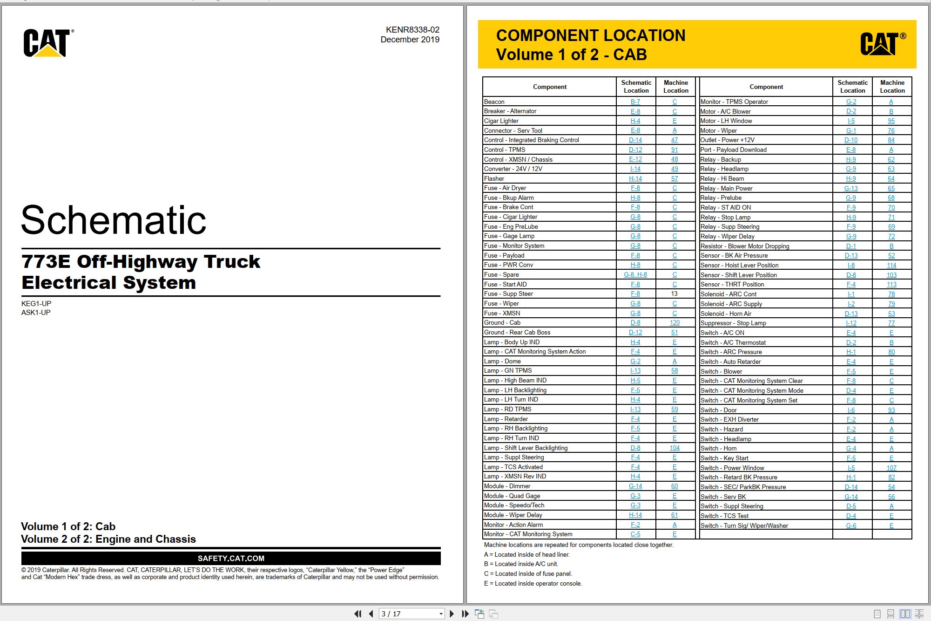
Task: Click the 'Module - Quad Gage' component text
Action: [x=512, y=496]
